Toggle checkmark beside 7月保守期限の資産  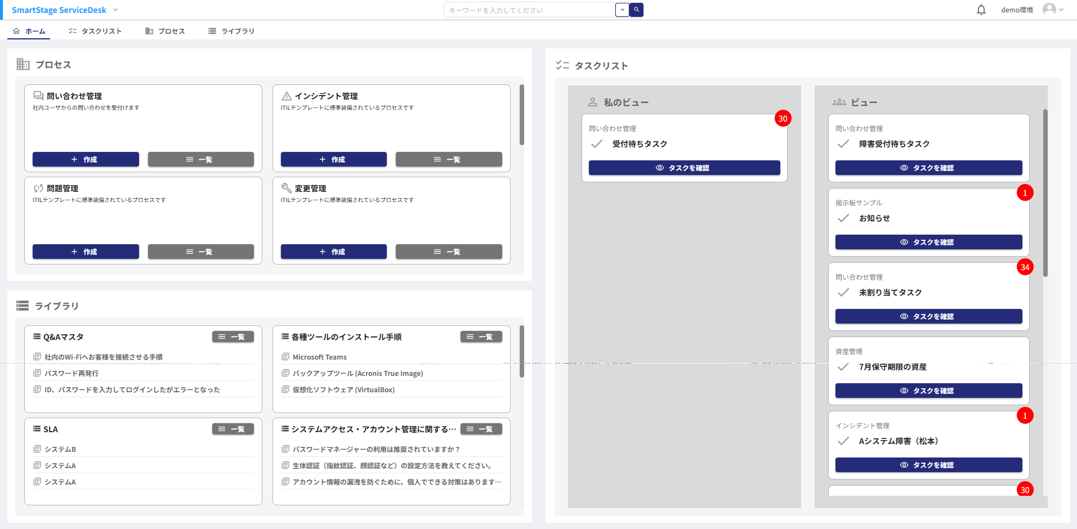843,367
